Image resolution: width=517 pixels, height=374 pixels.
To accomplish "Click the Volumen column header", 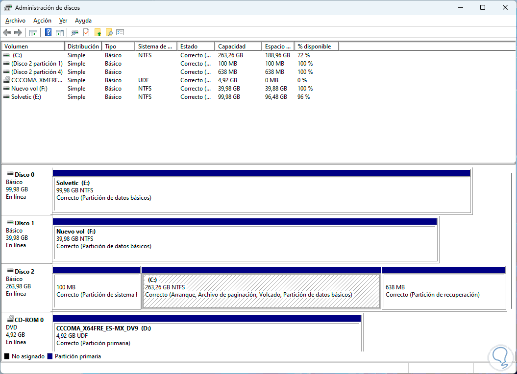I will coord(33,47).
